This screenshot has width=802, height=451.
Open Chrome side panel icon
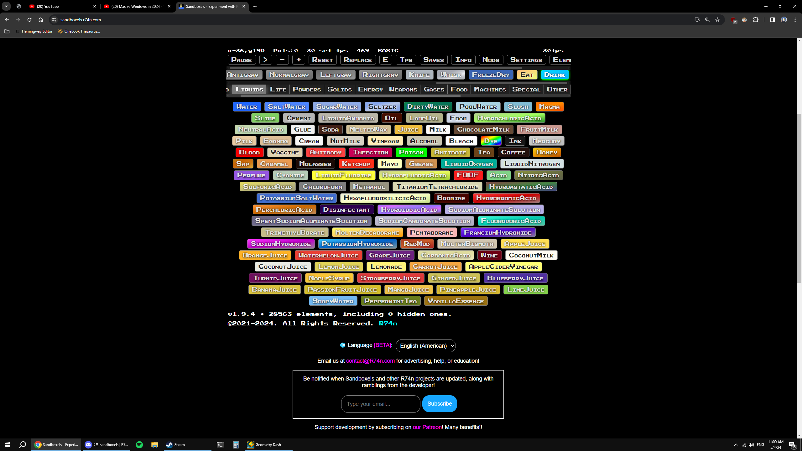772,20
